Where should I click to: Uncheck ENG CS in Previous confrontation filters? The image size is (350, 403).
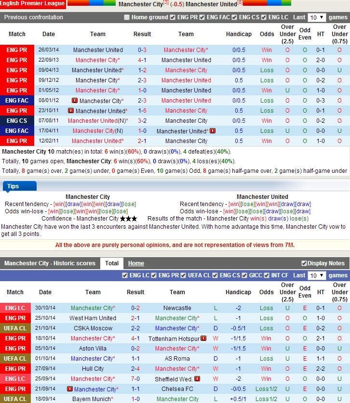pyautogui.click(x=234, y=17)
